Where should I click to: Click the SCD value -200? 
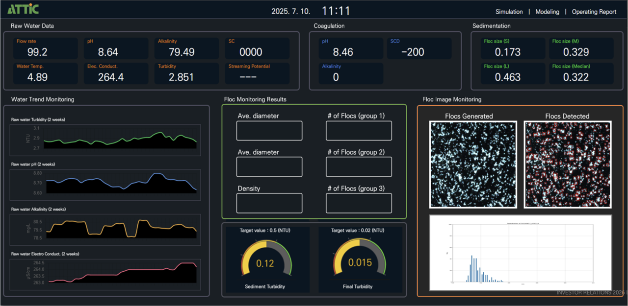(413, 52)
